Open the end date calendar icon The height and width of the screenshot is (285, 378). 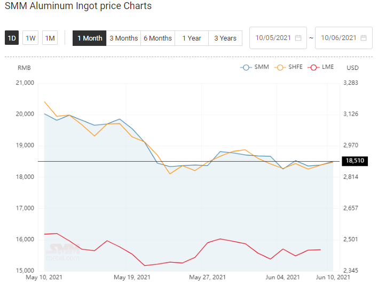364,38
